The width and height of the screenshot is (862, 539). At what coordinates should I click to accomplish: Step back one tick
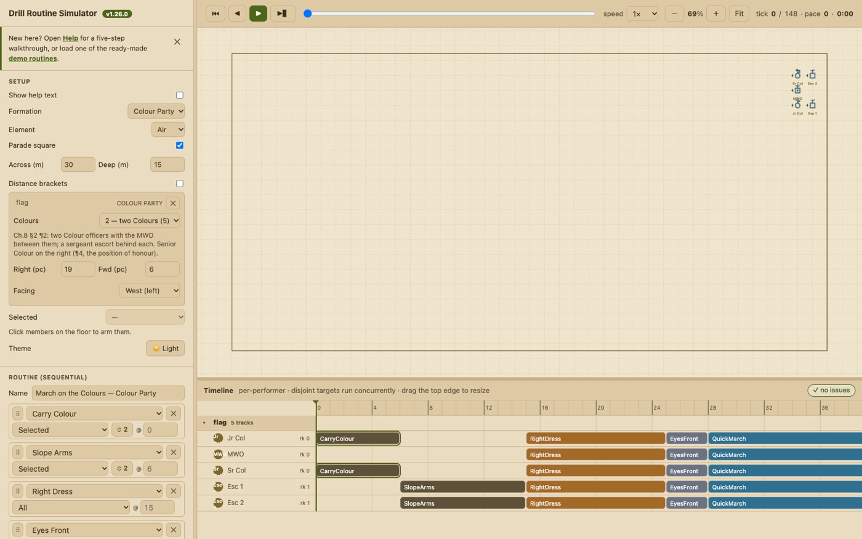pyautogui.click(x=237, y=13)
